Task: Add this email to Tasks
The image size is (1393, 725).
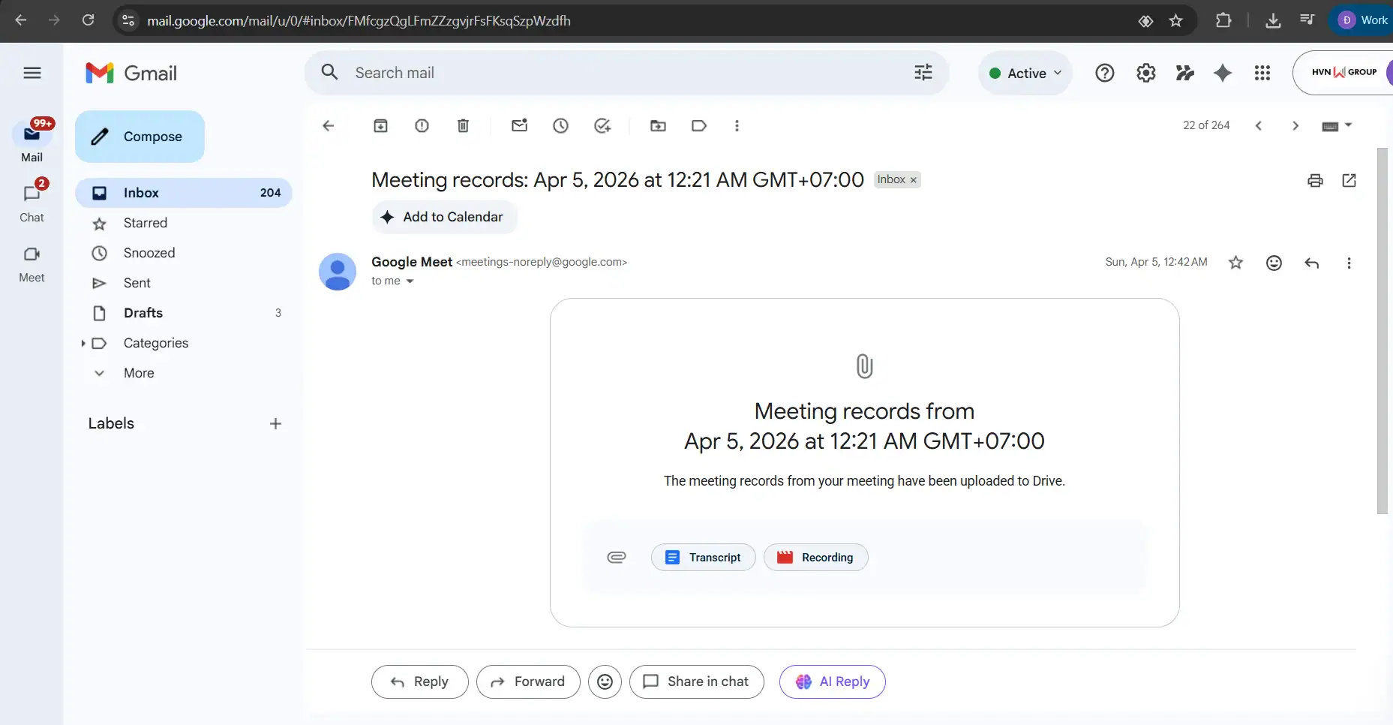Action: 602,126
